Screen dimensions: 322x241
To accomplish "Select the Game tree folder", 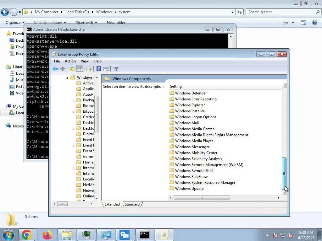I will (x=85, y=156).
